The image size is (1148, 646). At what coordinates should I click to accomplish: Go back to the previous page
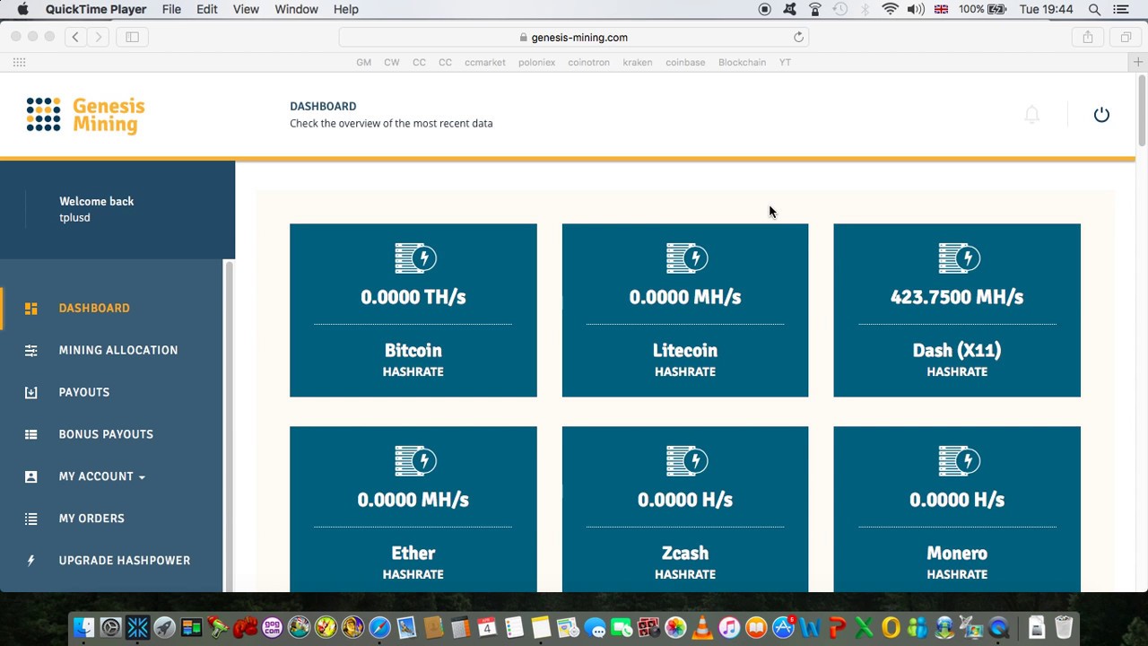[x=75, y=37]
